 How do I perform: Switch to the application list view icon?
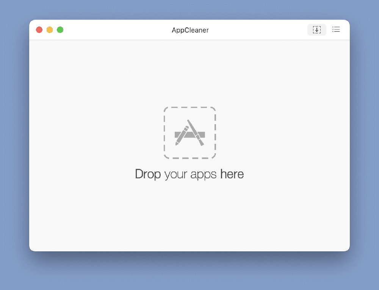(336, 30)
